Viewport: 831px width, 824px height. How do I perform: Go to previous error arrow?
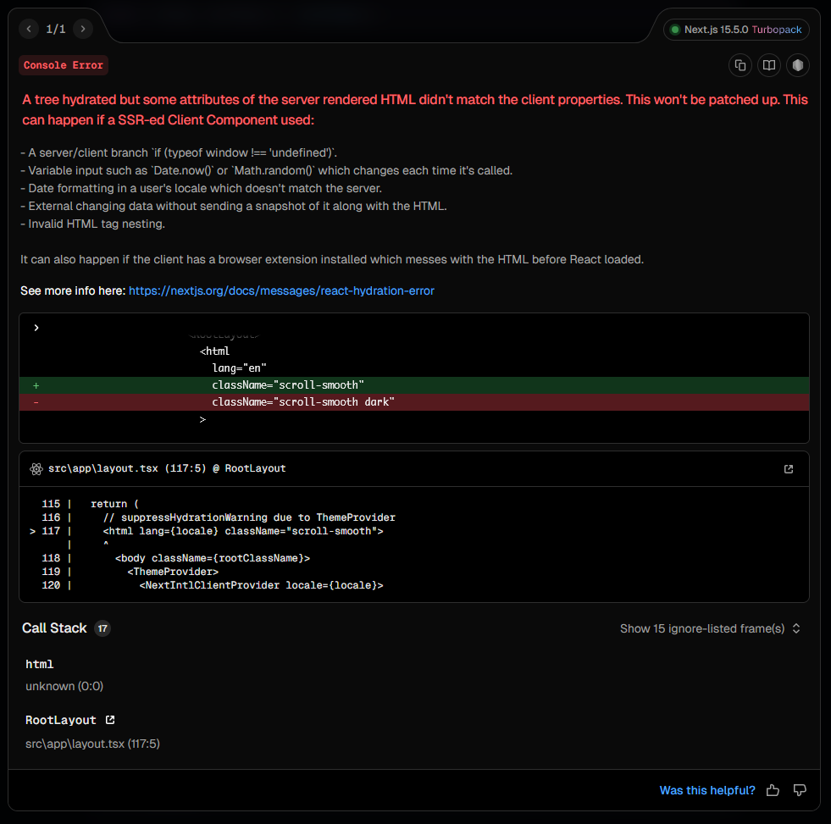(29, 29)
